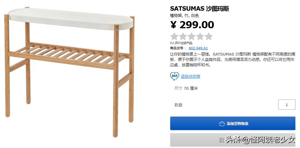
Task: Focus the 数量 quantity input field
Action: coord(287,105)
